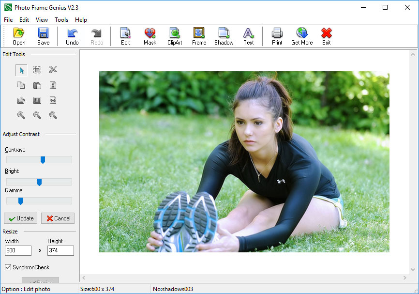
Task: Click the Width input field
Action: 18,250
